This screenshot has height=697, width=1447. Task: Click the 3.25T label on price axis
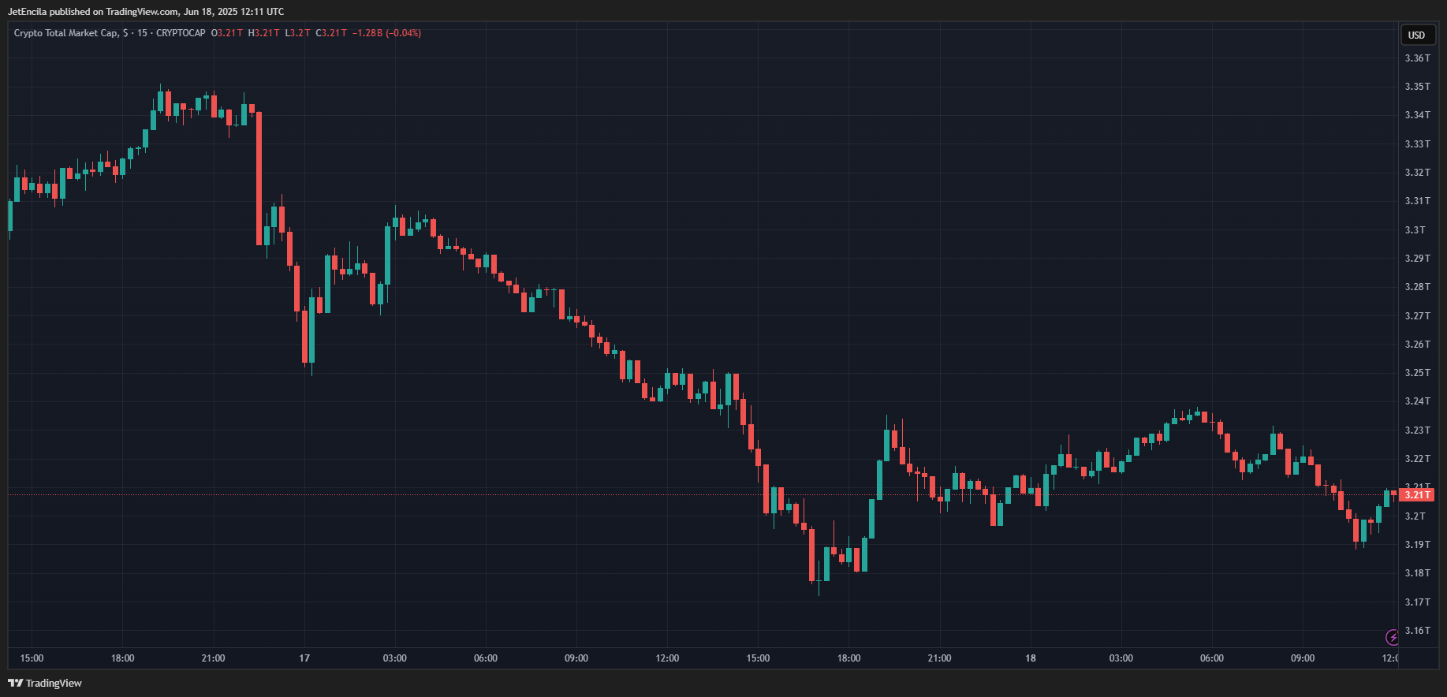1416,373
